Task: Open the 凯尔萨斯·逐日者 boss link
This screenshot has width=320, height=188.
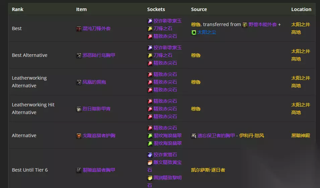Action: point(208,170)
